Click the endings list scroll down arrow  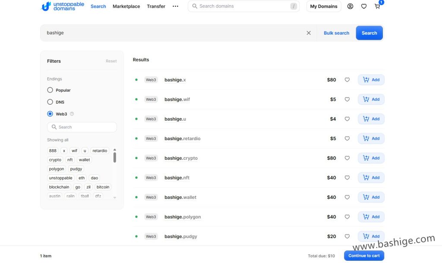pyautogui.click(x=115, y=198)
